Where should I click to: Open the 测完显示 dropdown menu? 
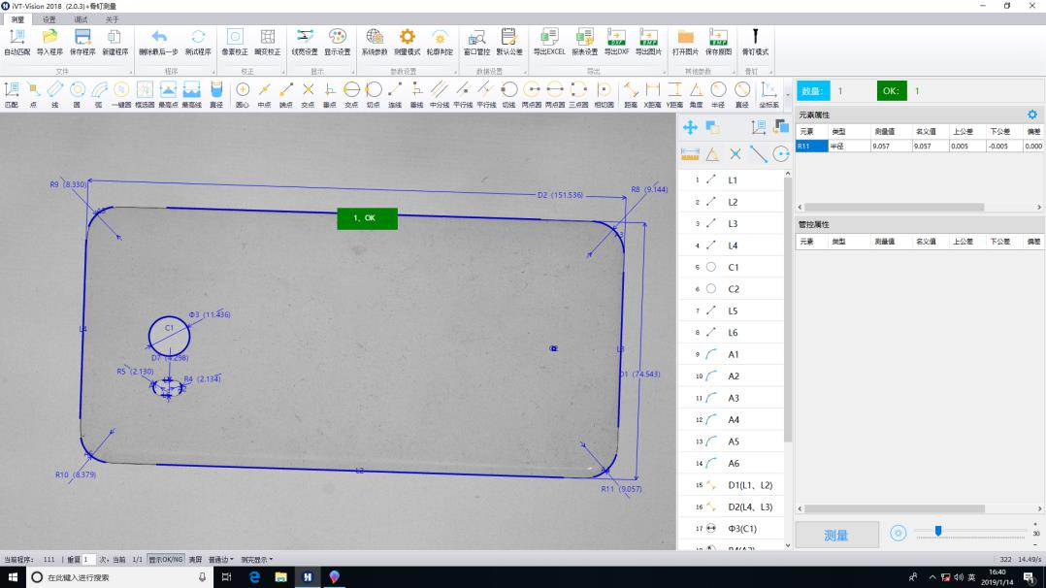pyautogui.click(x=256, y=560)
